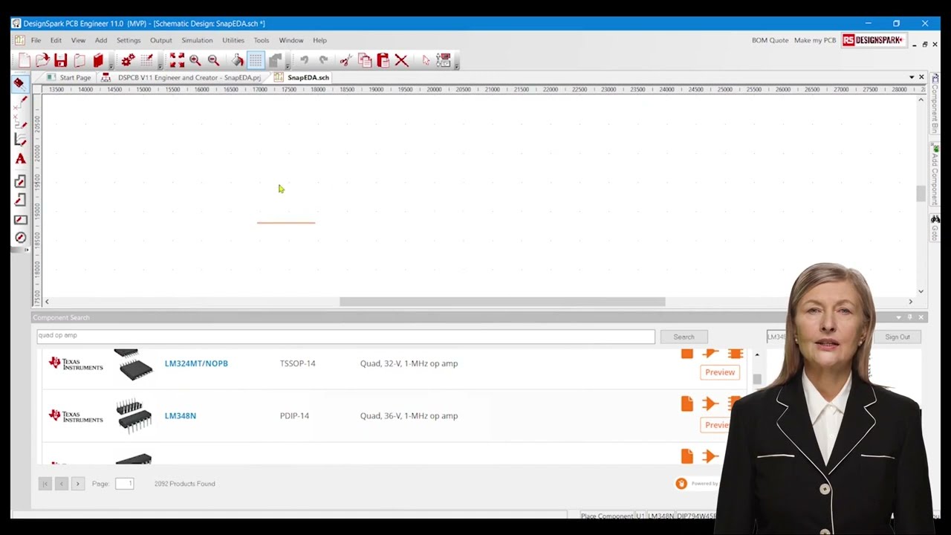
Task: Click the Cut scissors icon
Action: (x=346, y=60)
